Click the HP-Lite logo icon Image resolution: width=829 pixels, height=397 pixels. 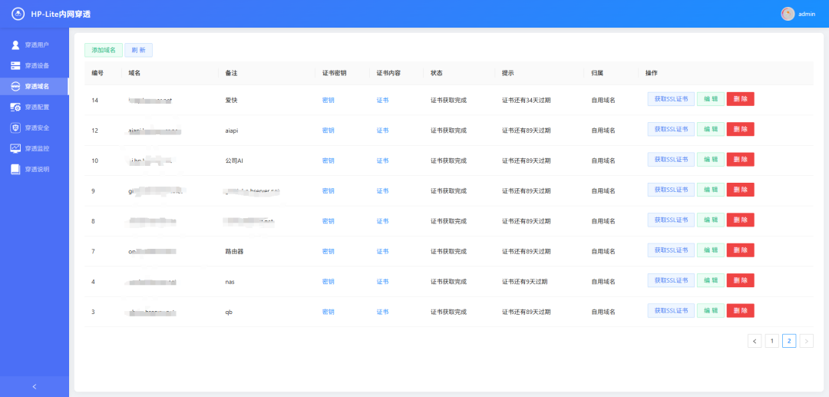pos(18,14)
